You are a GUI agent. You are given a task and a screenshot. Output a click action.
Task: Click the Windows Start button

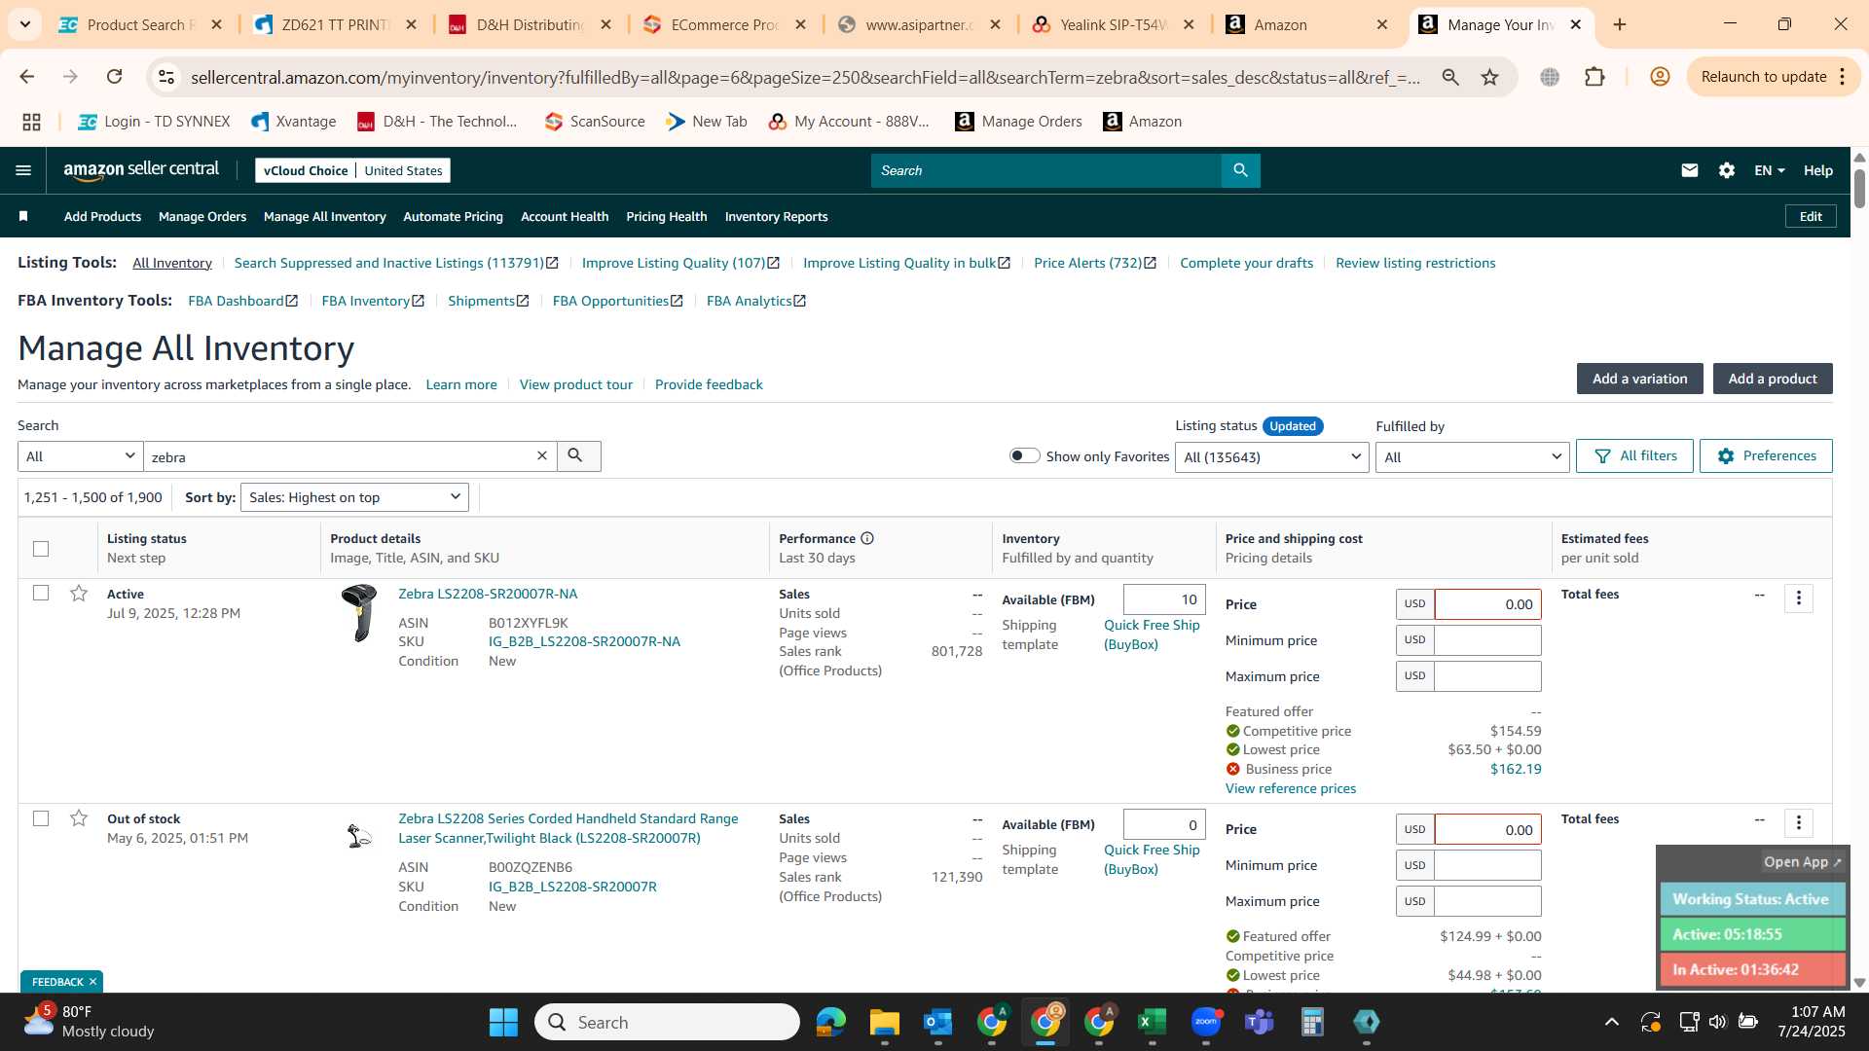click(x=503, y=1022)
